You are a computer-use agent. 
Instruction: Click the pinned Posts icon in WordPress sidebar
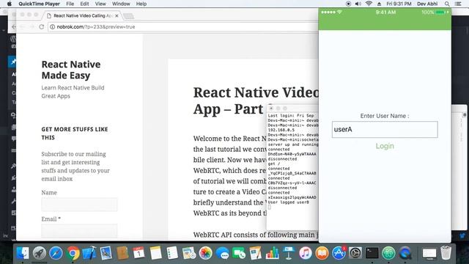pos(13,62)
